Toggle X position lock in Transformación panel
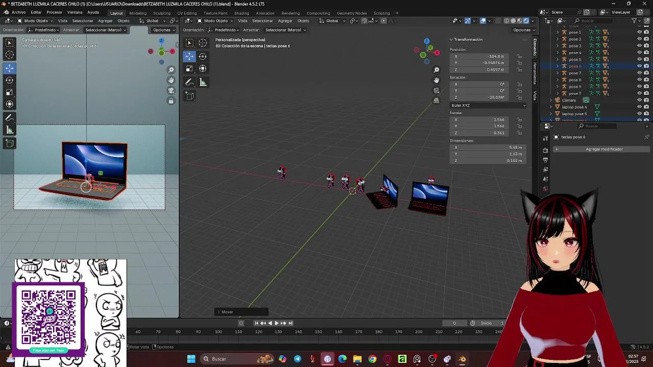The image size is (653, 367). click(x=519, y=57)
